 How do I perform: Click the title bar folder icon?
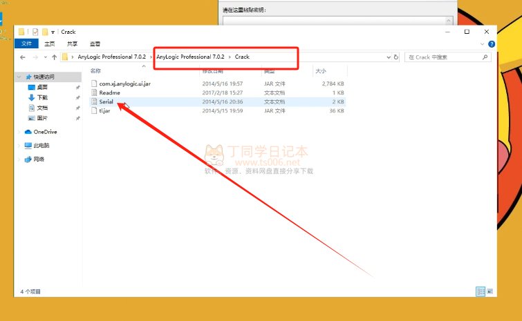tap(21, 32)
